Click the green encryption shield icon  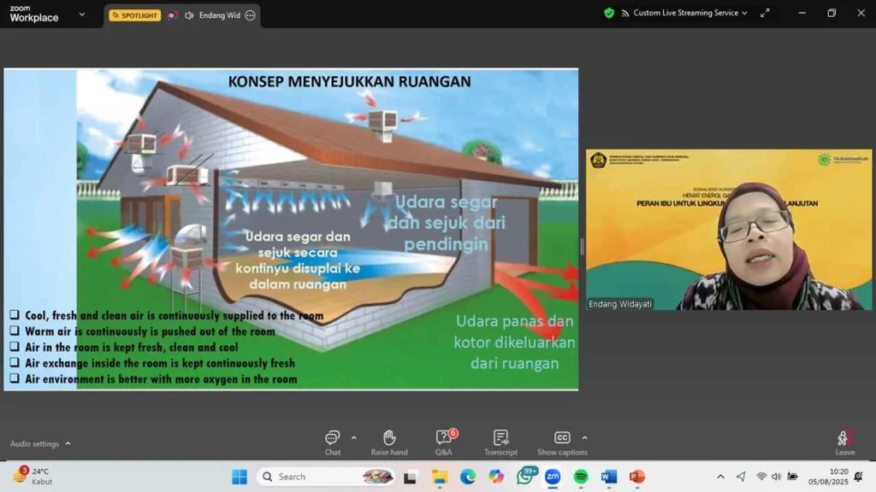click(x=609, y=13)
